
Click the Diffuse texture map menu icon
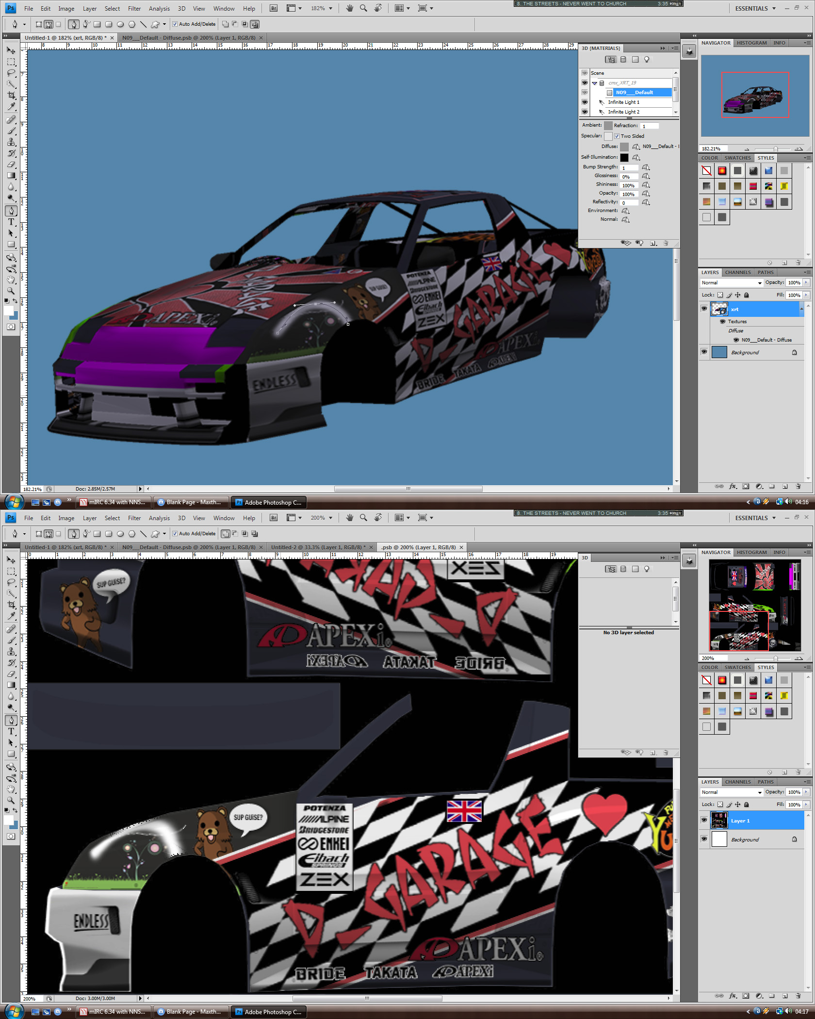(636, 147)
